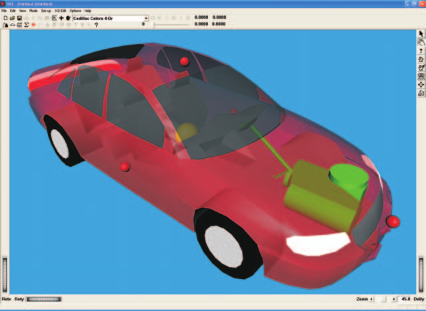The image size is (426, 311).
Task: Click the sigma summation icon
Action: click(27, 25)
